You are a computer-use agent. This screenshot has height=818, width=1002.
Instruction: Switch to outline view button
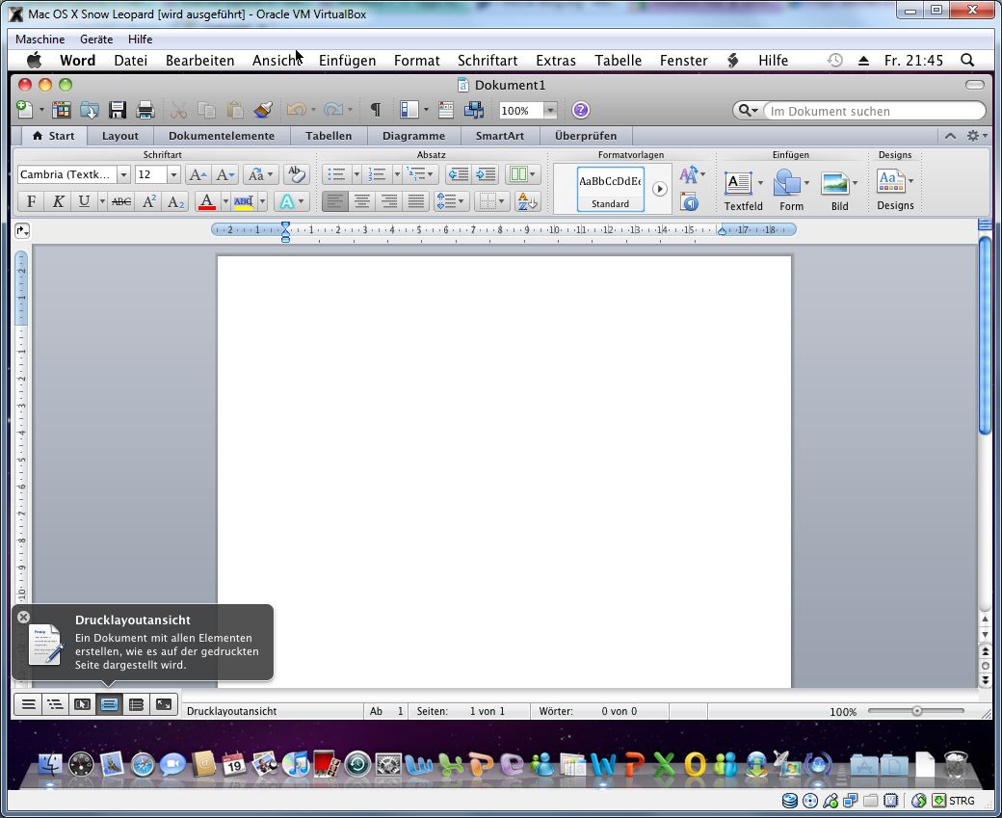[x=55, y=705]
